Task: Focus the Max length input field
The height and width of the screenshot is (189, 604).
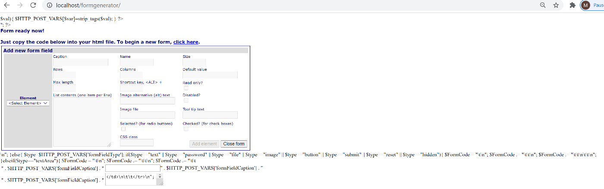Action: tap(64, 88)
